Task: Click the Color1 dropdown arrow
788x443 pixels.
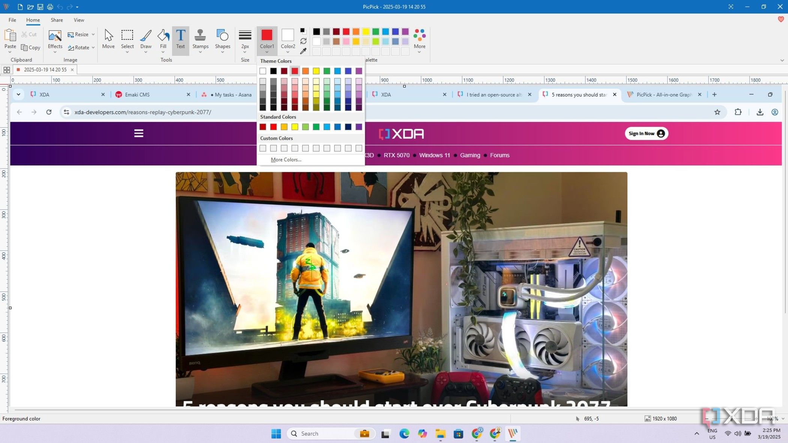Action: point(267,52)
